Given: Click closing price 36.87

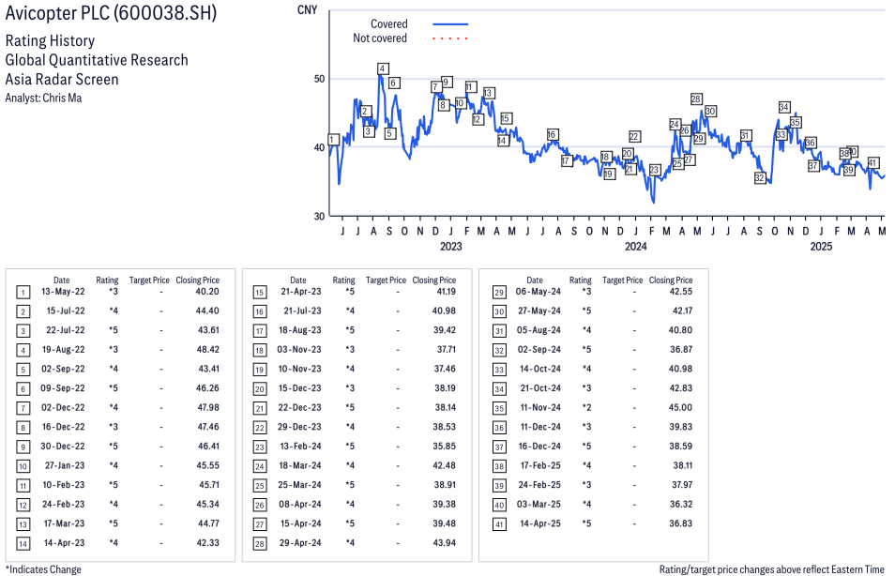Looking at the screenshot, I should pos(681,349).
